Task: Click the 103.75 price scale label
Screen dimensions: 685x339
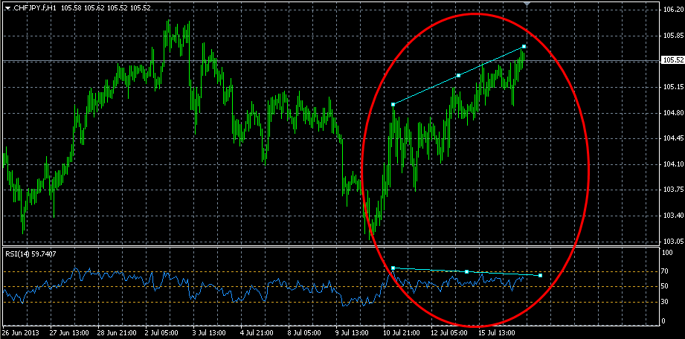Action: 673,190
